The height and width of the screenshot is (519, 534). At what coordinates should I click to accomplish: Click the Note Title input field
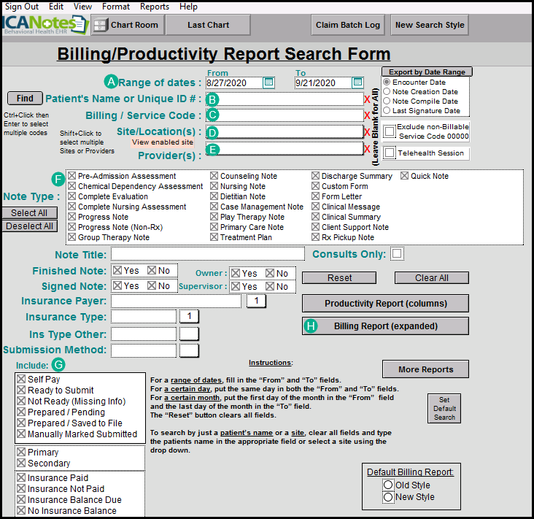coord(207,254)
